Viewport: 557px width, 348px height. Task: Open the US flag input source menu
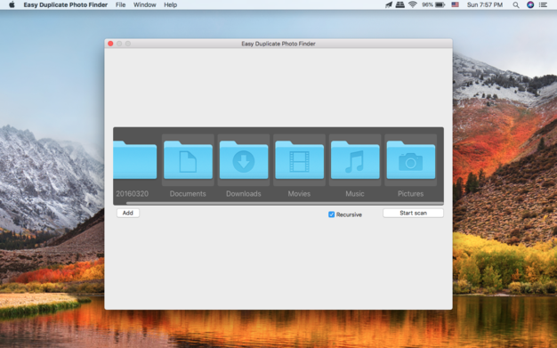[455, 4]
